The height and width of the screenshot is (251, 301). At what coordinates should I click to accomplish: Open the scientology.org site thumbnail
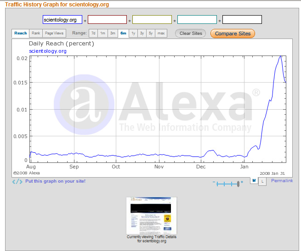point(152,216)
